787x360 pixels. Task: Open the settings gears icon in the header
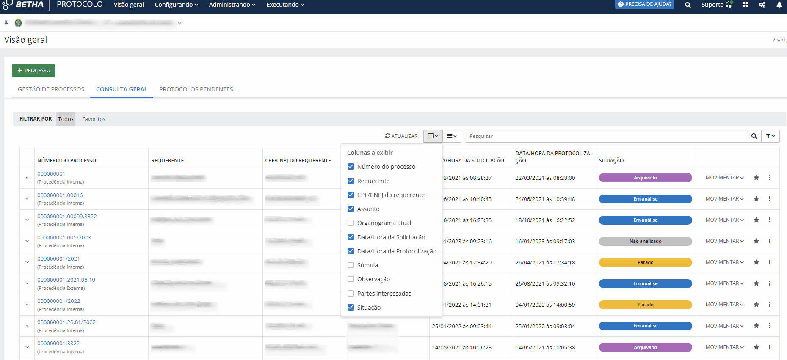tap(762, 5)
